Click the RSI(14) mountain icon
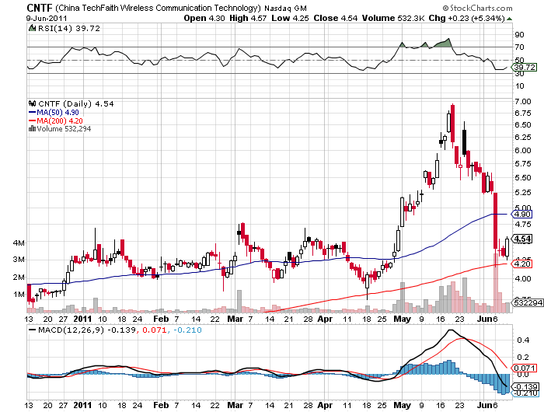Viewport: 544px width, 412px height. pyautogui.click(x=33, y=28)
